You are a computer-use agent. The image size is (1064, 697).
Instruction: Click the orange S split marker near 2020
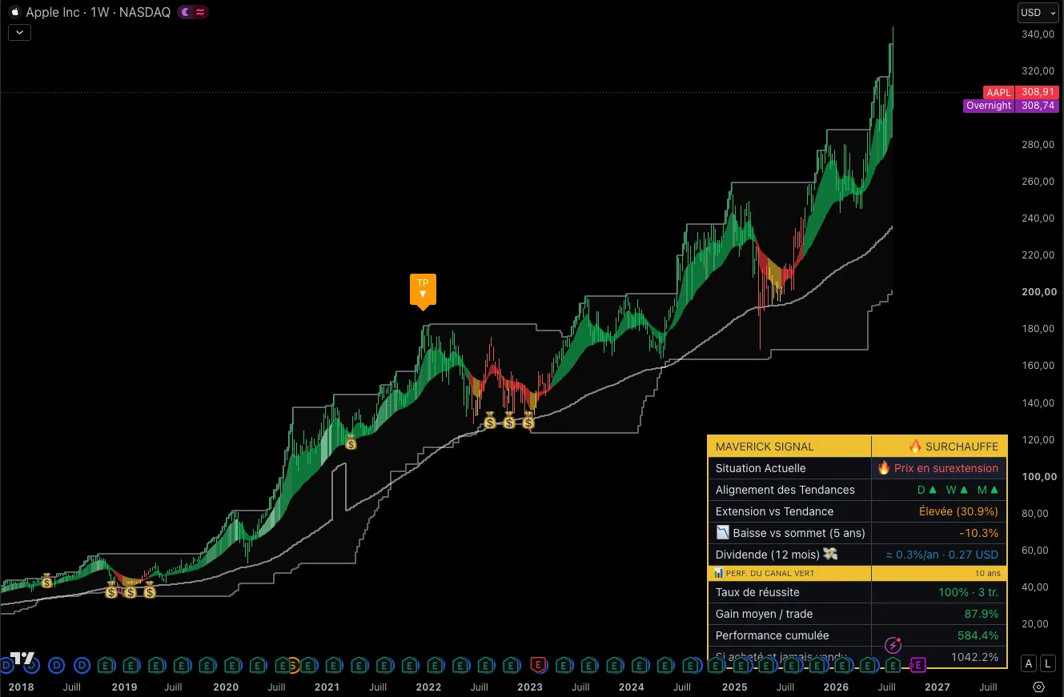click(x=293, y=664)
